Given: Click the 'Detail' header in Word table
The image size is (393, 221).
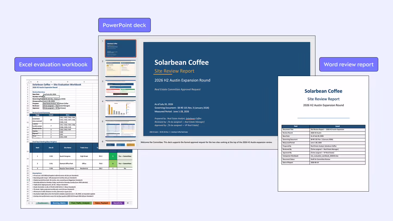Looking at the screenshot, I should (x=338, y=126).
